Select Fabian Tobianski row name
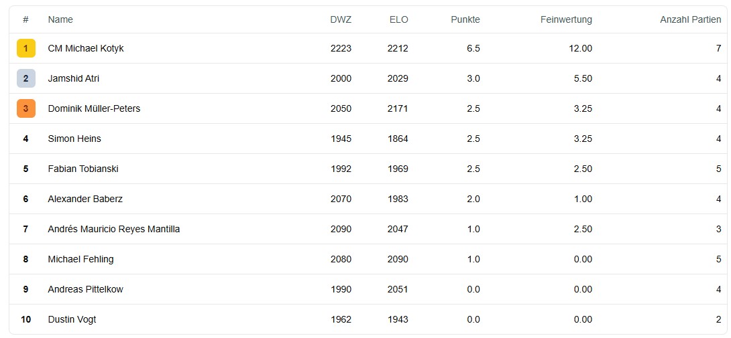731x338 pixels. 83,169
